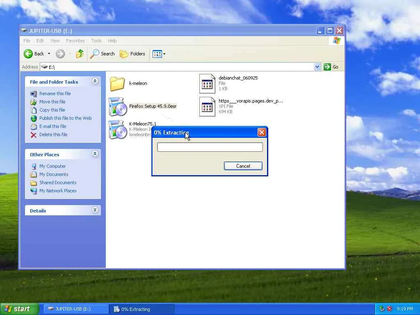
Task: Click the Copy this file icon
Action: 34,110
